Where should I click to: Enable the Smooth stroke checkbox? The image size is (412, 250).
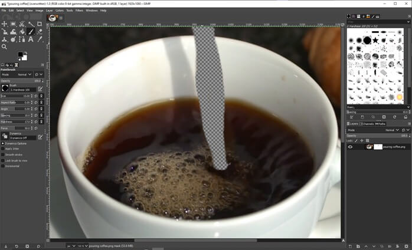pyautogui.click(x=2, y=154)
